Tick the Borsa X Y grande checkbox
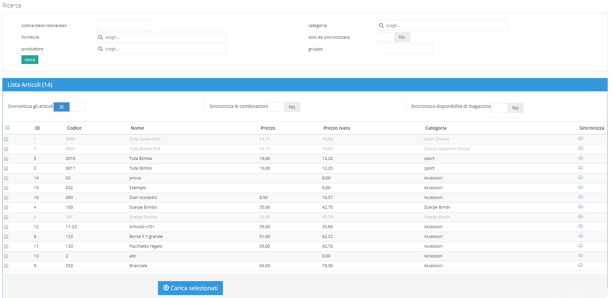613x298 pixels. tap(6, 237)
